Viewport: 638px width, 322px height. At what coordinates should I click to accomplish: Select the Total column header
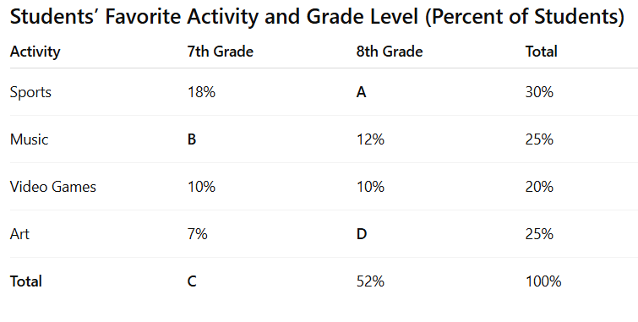(541, 52)
